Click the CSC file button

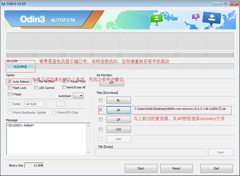tap(119, 129)
